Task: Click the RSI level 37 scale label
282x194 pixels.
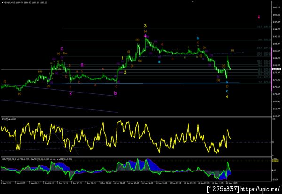Action: click(273, 142)
